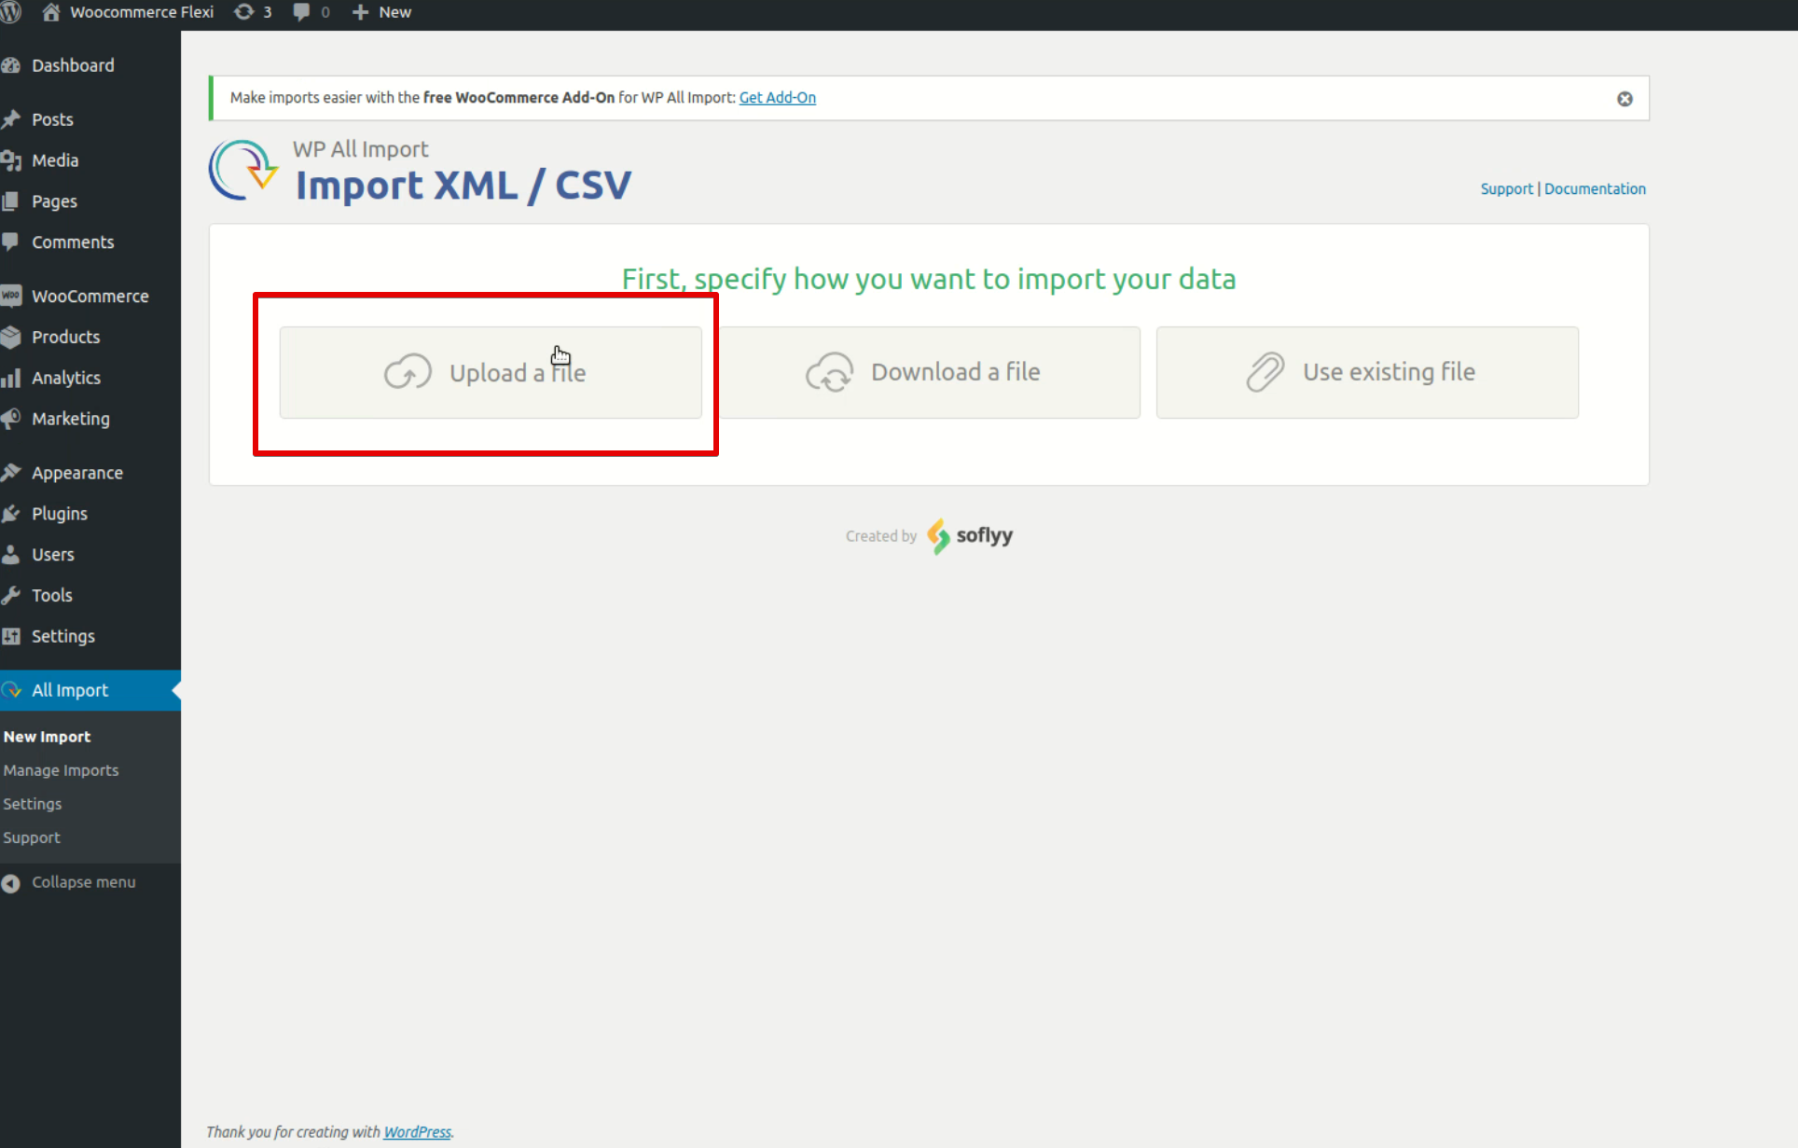Click the Soflyy logo
The height and width of the screenshot is (1148, 1798).
point(970,536)
